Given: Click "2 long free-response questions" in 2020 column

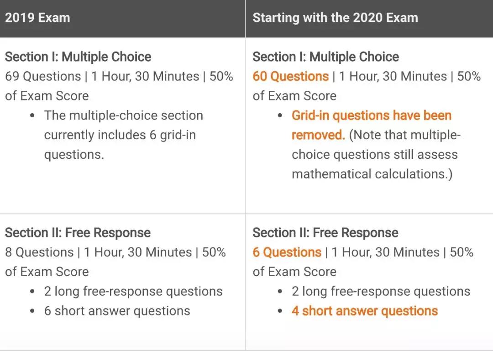Looking at the screenshot, I should [381, 292].
